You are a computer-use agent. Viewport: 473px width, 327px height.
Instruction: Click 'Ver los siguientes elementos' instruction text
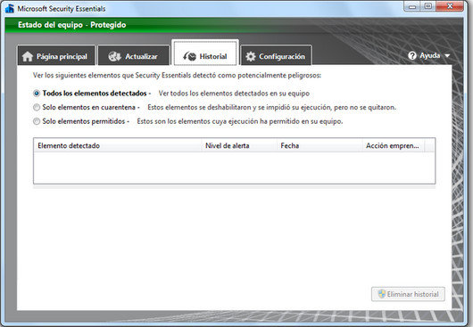(x=177, y=75)
